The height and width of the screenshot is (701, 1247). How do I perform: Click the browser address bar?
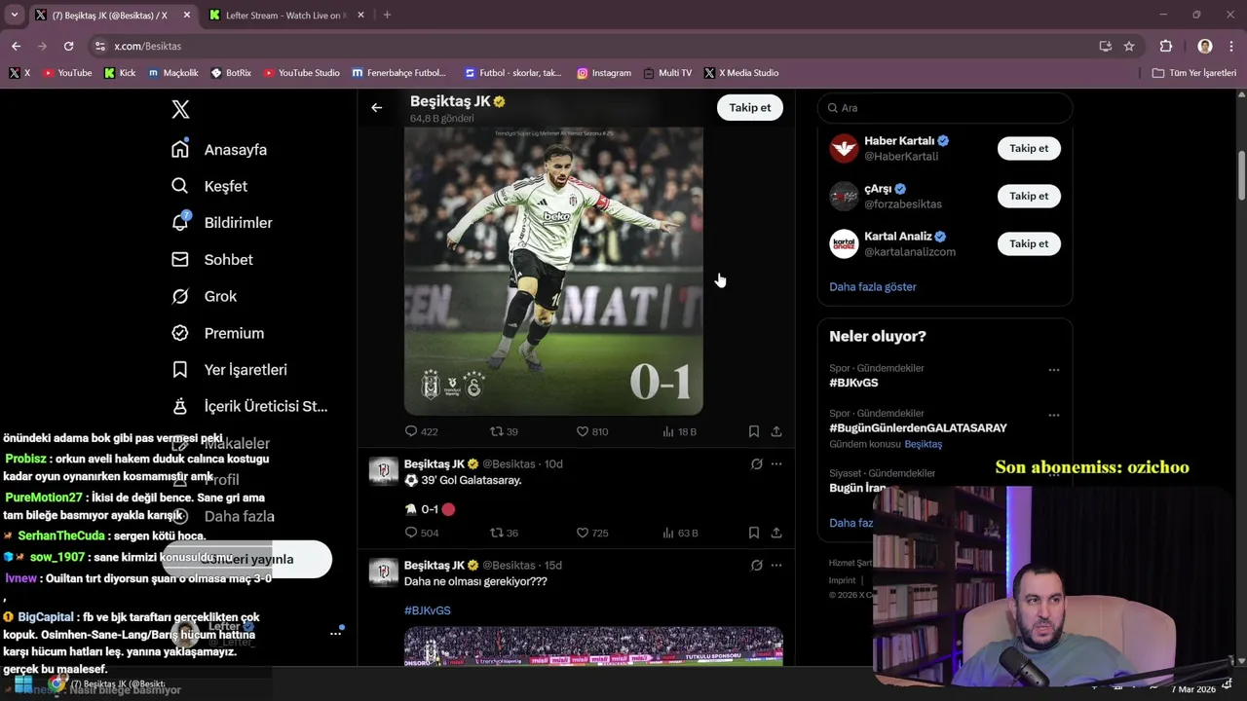point(594,46)
